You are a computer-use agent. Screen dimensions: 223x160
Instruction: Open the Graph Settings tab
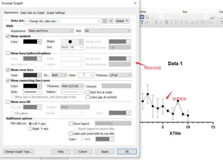[55, 13]
